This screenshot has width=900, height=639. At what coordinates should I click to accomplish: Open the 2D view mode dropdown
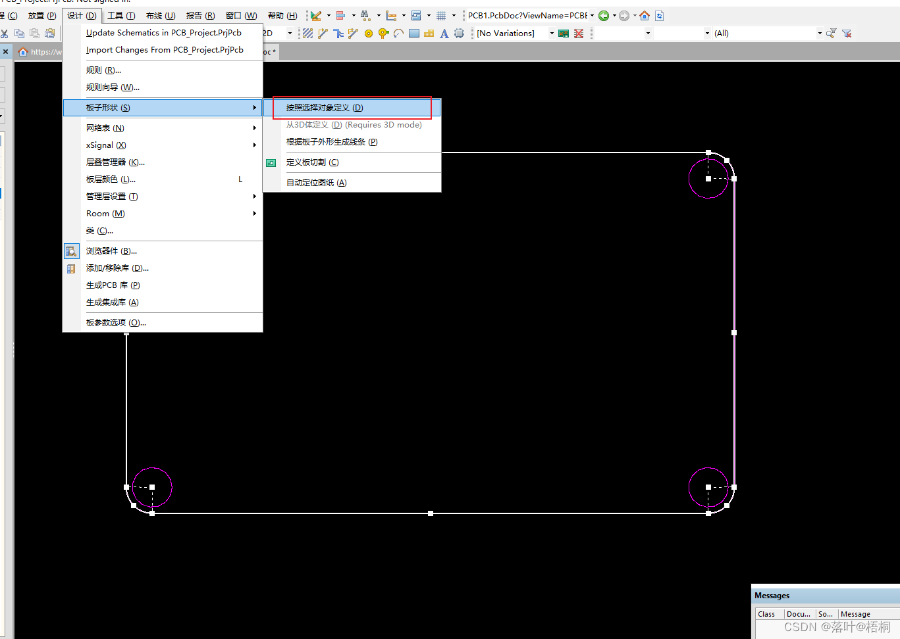coord(290,34)
